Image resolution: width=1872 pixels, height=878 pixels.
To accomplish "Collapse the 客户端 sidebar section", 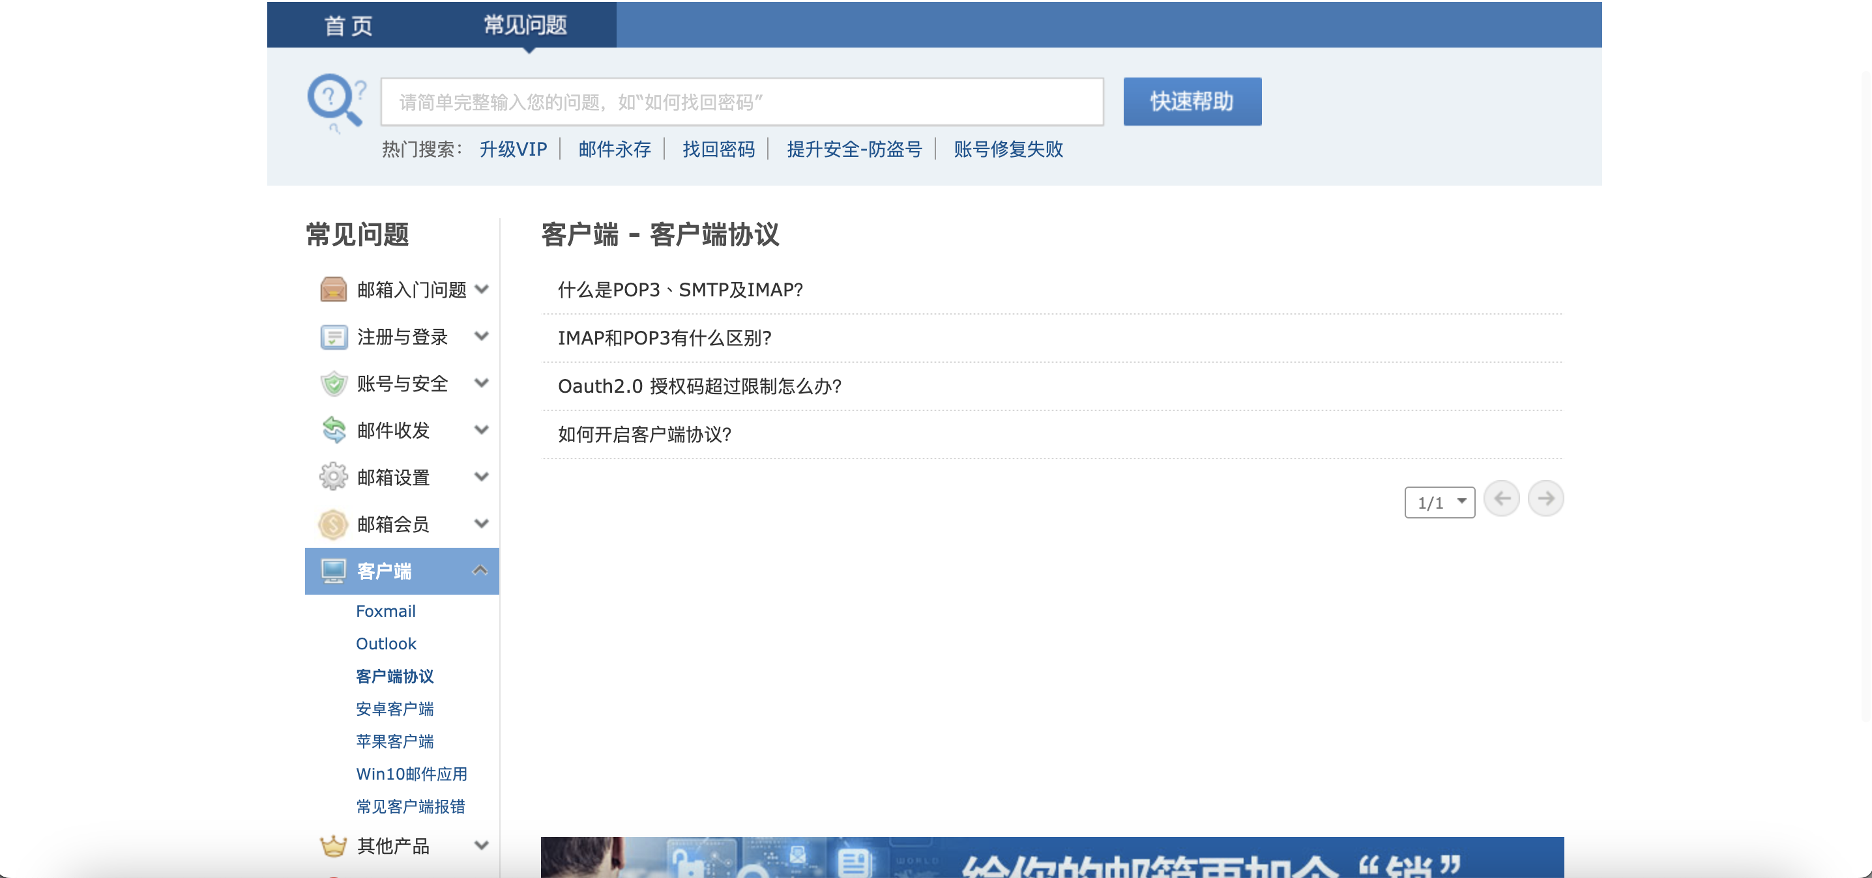I will 480,571.
